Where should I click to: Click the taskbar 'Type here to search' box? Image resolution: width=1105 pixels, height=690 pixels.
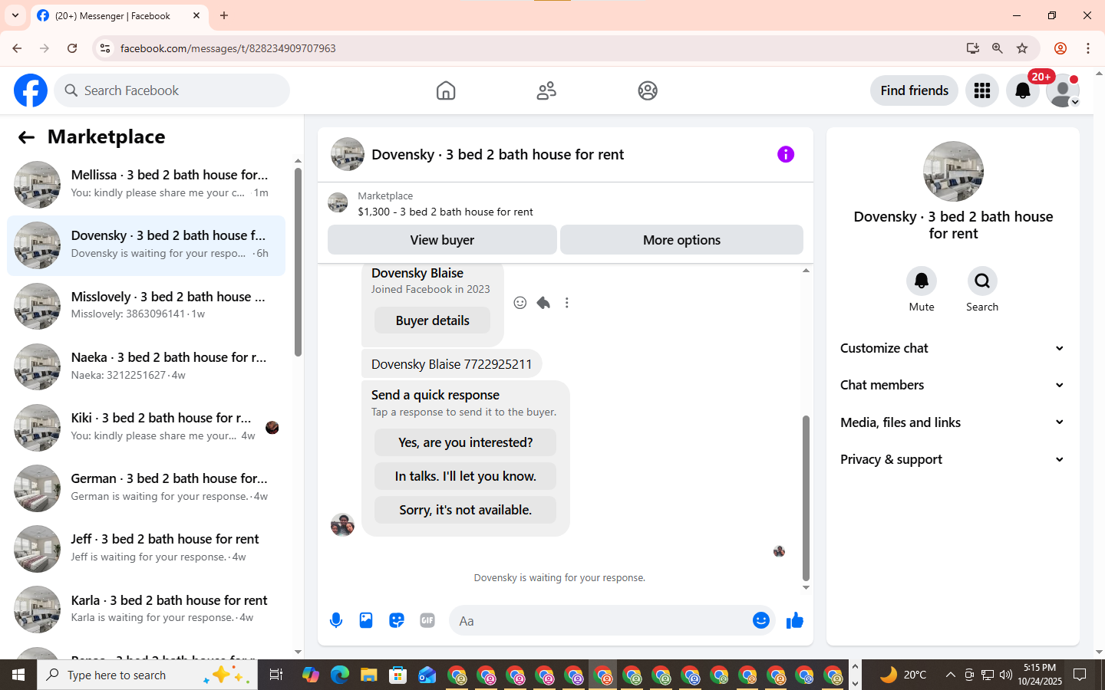pyautogui.click(x=147, y=675)
